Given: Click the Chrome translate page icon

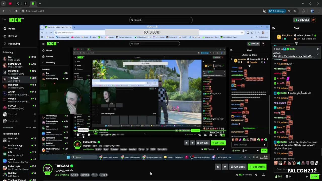Looking at the screenshot, I should pos(264,11).
